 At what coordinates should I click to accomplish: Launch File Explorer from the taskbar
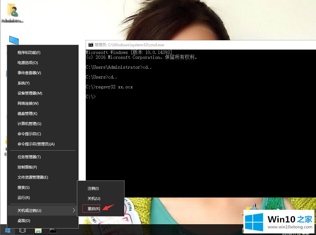point(38,230)
